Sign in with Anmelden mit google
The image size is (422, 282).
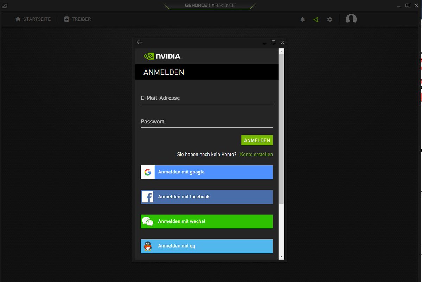(207, 172)
